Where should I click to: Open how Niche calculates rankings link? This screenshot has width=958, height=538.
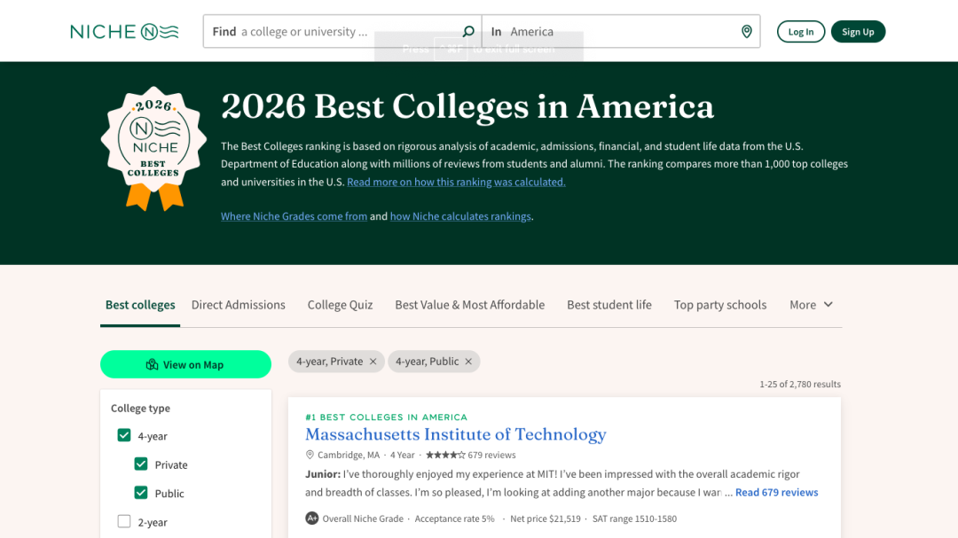(460, 216)
